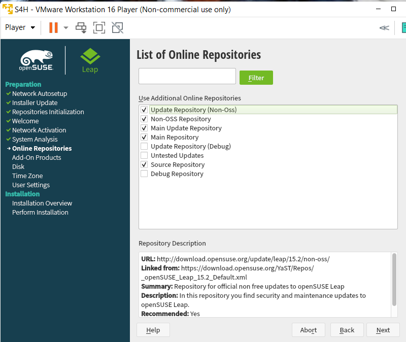Image resolution: width=406 pixels, height=342 pixels.
Task: Maximize the VMware Player window
Action: (x=393, y=9)
